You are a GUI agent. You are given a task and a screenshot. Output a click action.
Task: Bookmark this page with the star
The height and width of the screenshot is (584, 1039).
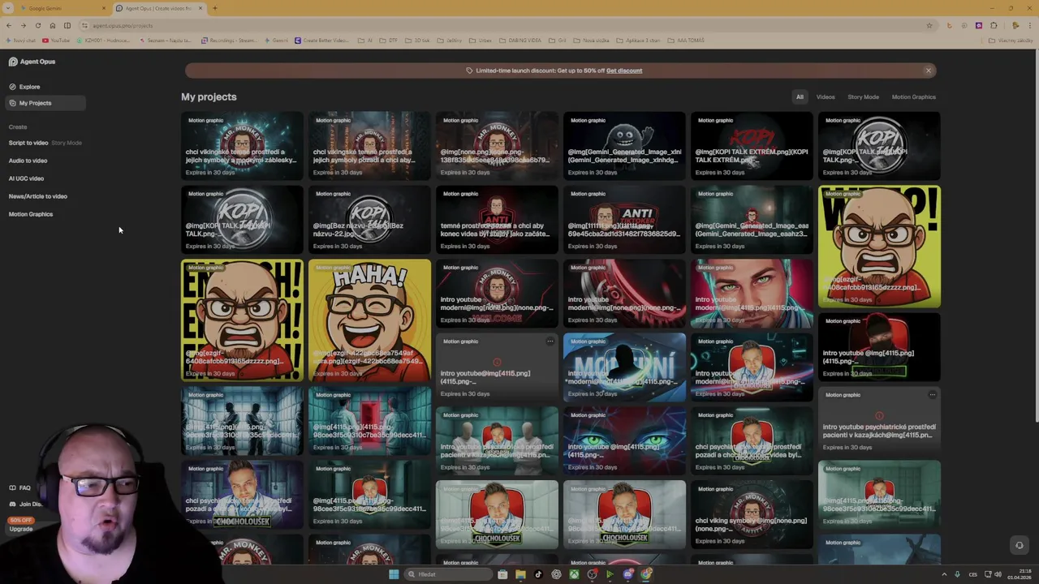tap(929, 25)
